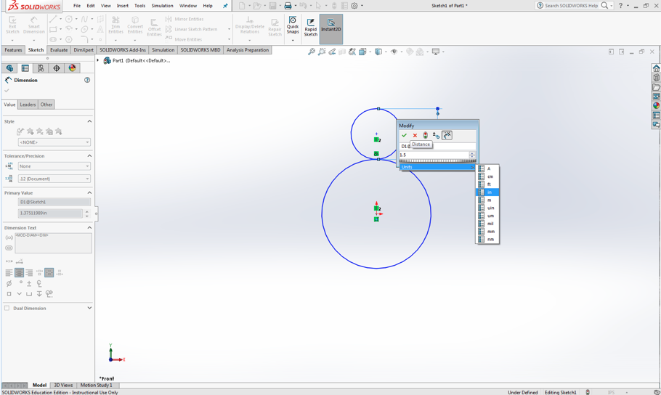Click the Rebuild traffic light icon

pyautogui.click(x=426, y=135)
